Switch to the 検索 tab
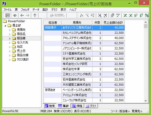This screenshot has width=151, height=115. pos(50,106)
